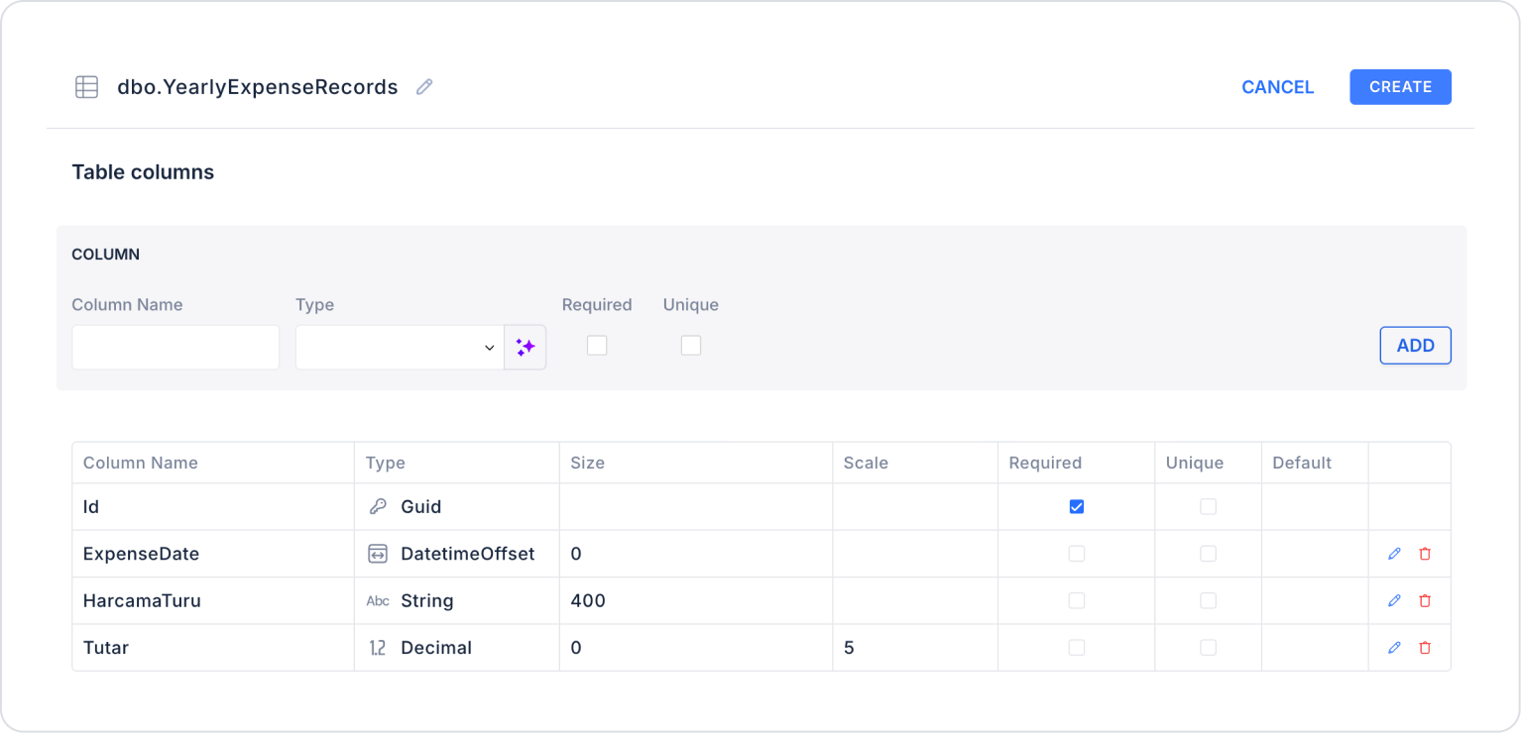Screen dimensions: 1521x733
Task: Toggle Required checkbox for Tutar row
Action: pos(1077,648)
